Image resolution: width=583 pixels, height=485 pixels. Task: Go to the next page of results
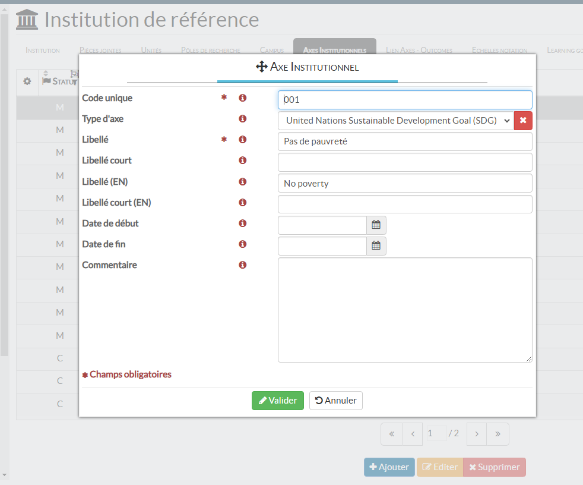pyautogui.click(x=476, y=434)
